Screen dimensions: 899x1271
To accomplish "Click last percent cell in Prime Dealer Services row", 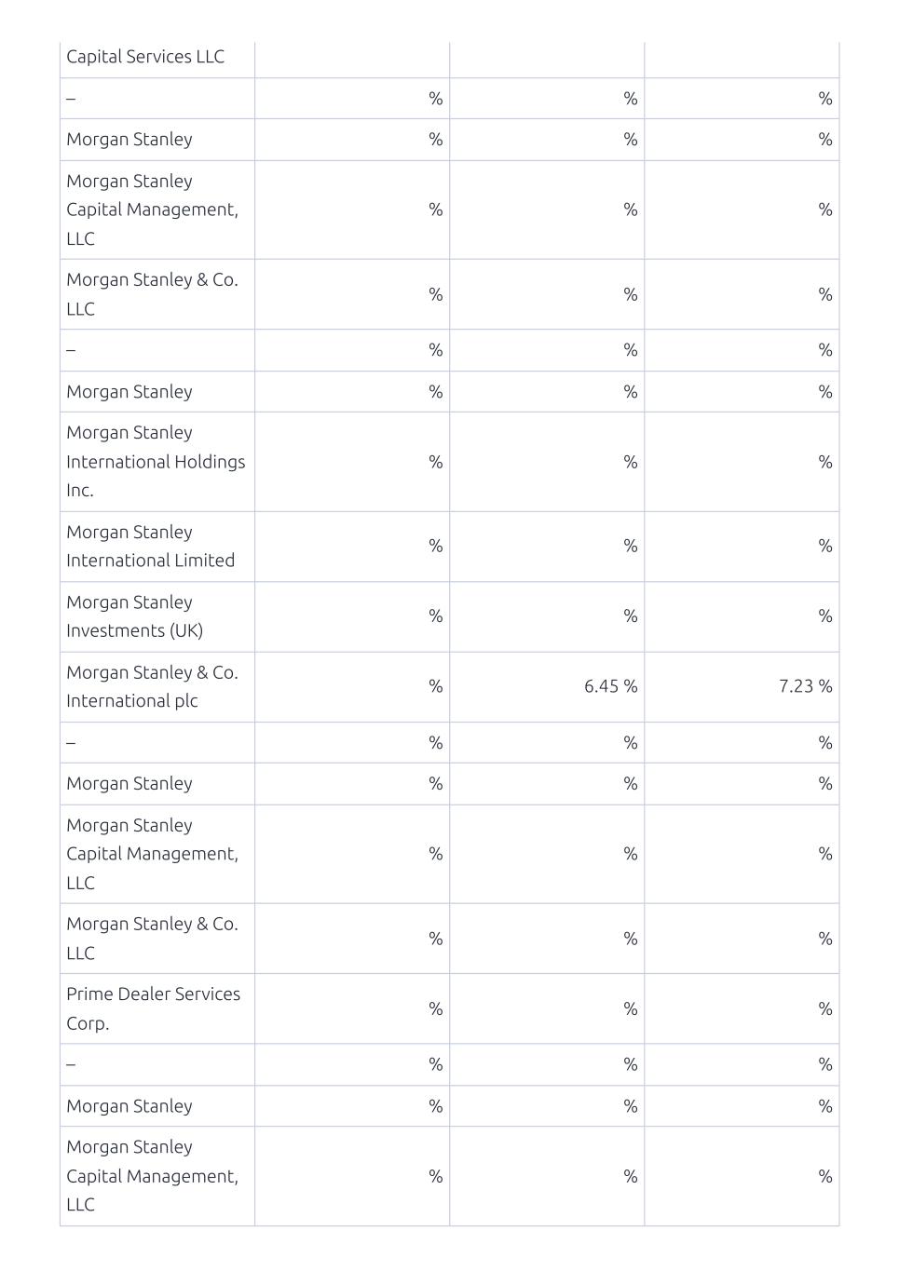I will (742, 1008).
